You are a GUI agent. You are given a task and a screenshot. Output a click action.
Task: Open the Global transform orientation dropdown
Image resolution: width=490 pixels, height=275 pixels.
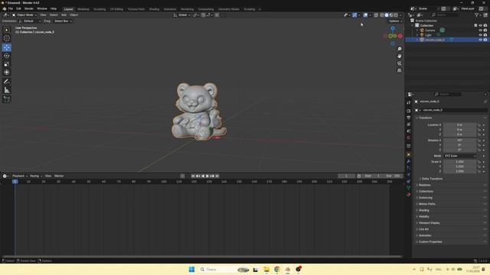[182, 15]
